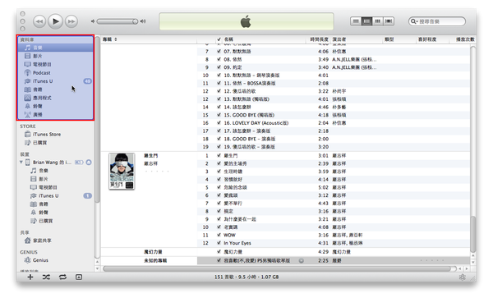The image size is (493, 307).
Task: Open 音樂 under the Brian Wang device
Action: 44,171
